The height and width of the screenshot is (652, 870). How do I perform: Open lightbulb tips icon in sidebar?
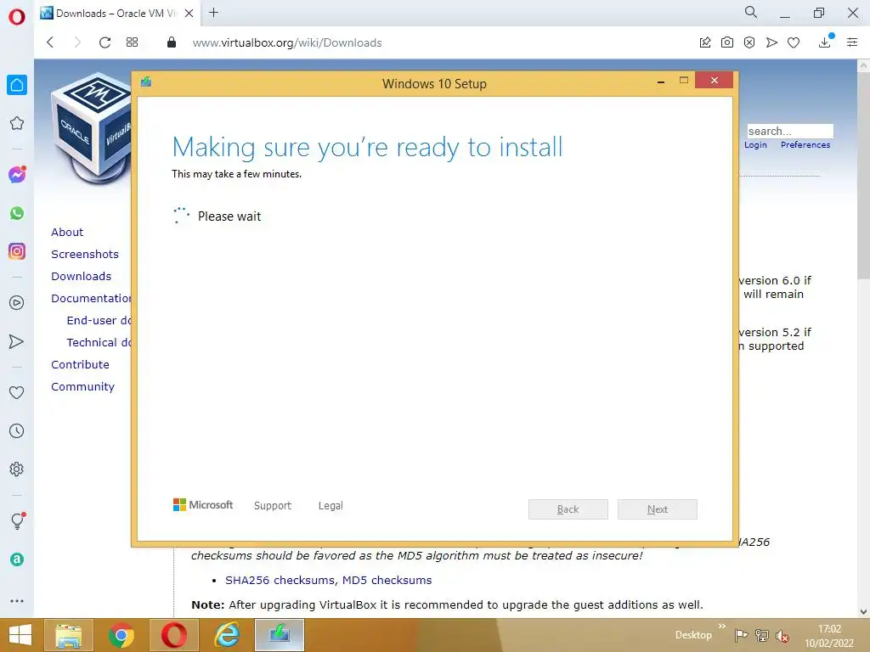pyautogui.click(x=17, y=520)
